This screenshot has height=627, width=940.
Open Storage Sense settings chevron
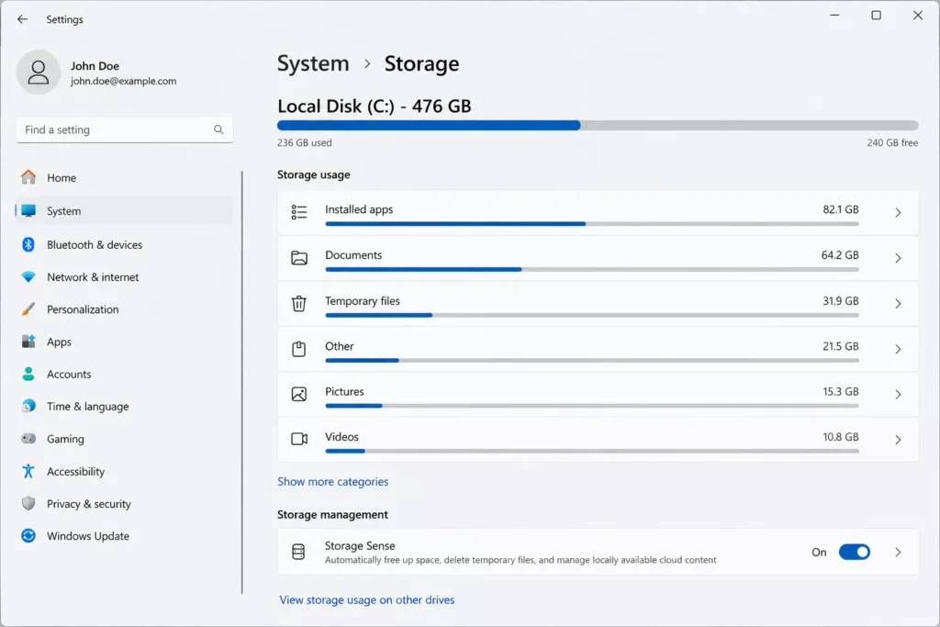click(898, 552)
